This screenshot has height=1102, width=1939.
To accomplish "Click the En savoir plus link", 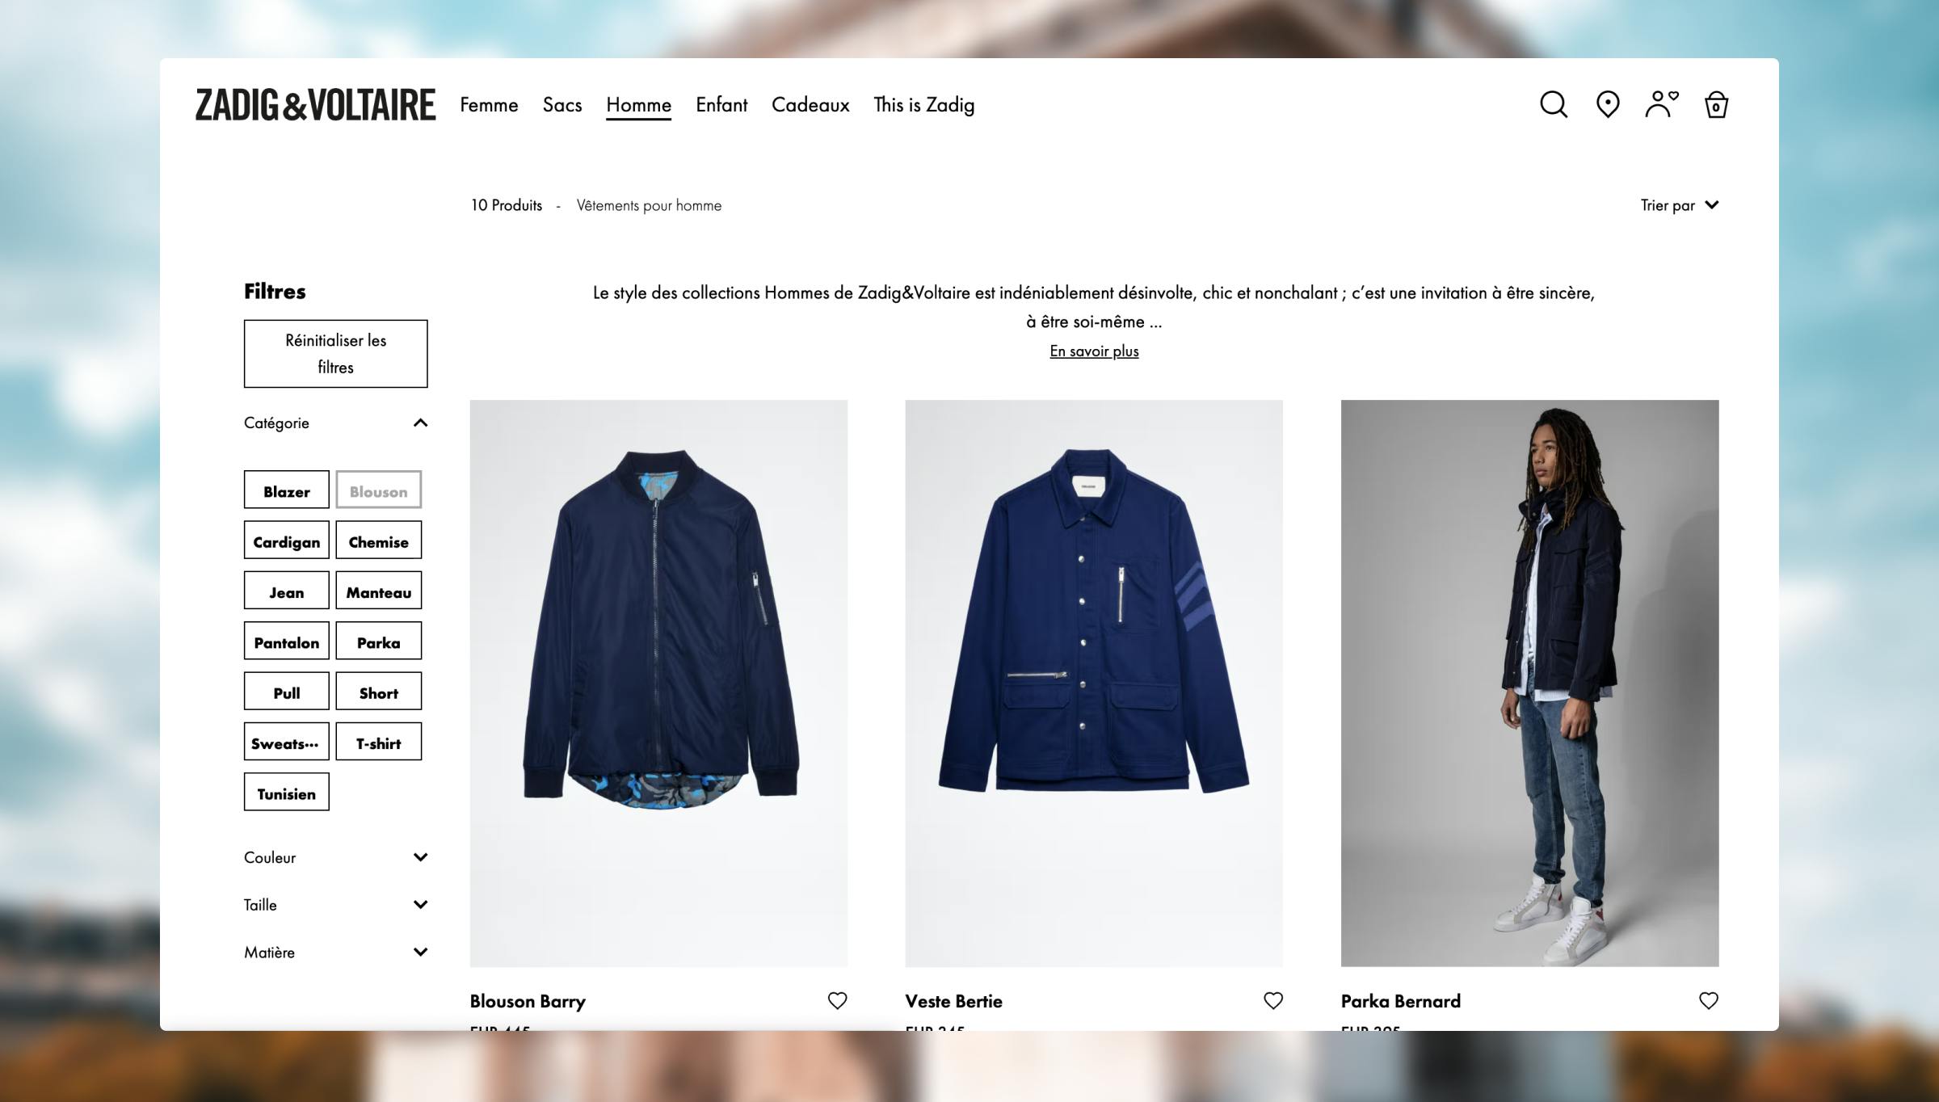I will (1093, 351).
